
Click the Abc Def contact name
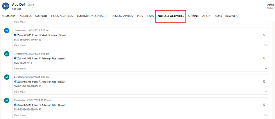(18, 5)
